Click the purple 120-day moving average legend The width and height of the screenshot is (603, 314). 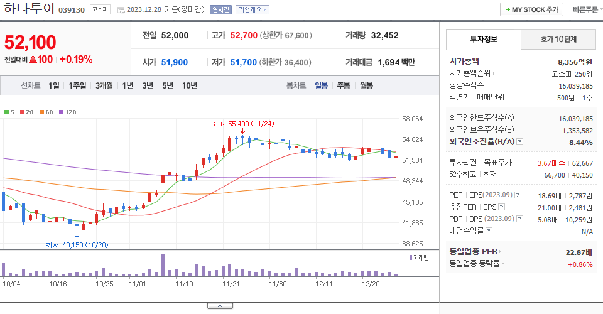(67, 112)
